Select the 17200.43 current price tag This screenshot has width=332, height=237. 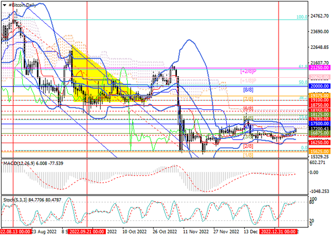[x=320, y=129]
